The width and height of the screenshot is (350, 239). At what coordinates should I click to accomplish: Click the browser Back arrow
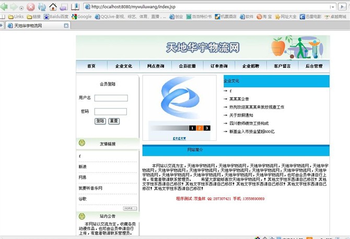pos(4,7)
